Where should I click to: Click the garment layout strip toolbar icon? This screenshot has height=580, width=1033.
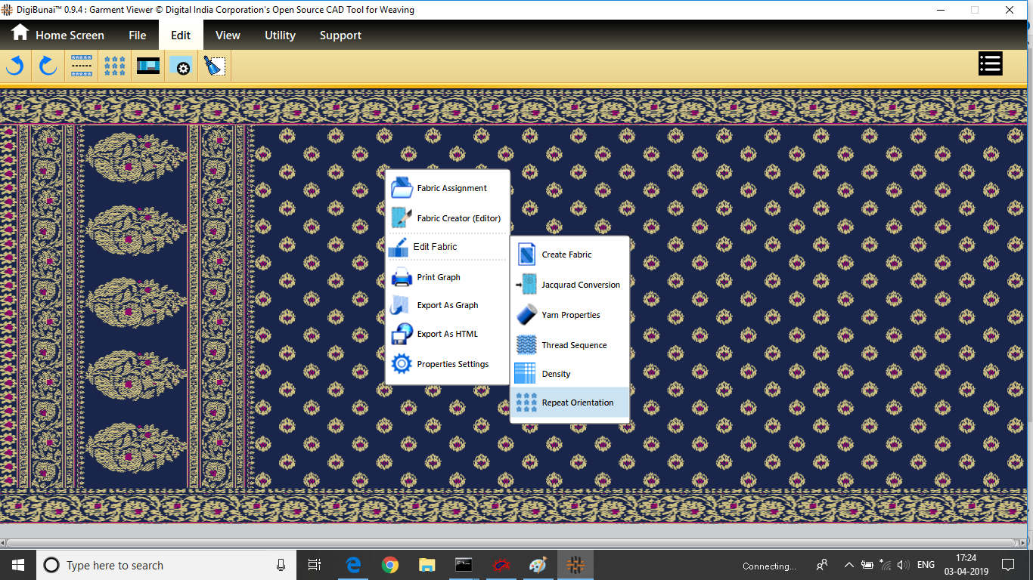(x=148, y=66)
